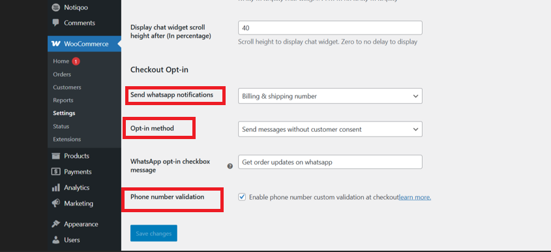Click the Save changes button

point(154,233)
